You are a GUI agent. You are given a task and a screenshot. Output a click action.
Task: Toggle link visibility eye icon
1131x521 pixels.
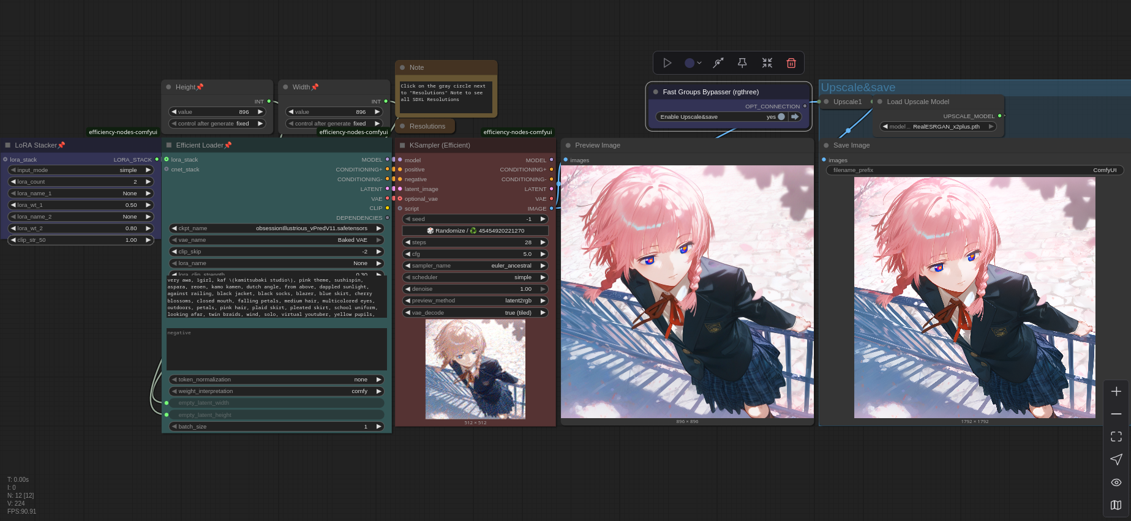[x=1116, y=482]
